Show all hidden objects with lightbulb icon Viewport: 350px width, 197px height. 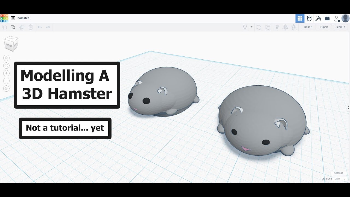pyautogui.click(x=245, y=27)
